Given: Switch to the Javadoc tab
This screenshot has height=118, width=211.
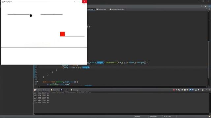Looking at the screenshot, I should [46, 90].
